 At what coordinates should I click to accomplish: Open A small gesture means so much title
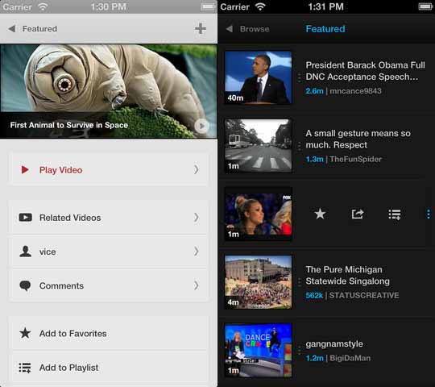tap(358, 139)
